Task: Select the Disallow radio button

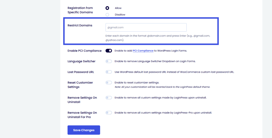Action: [107, 15]
